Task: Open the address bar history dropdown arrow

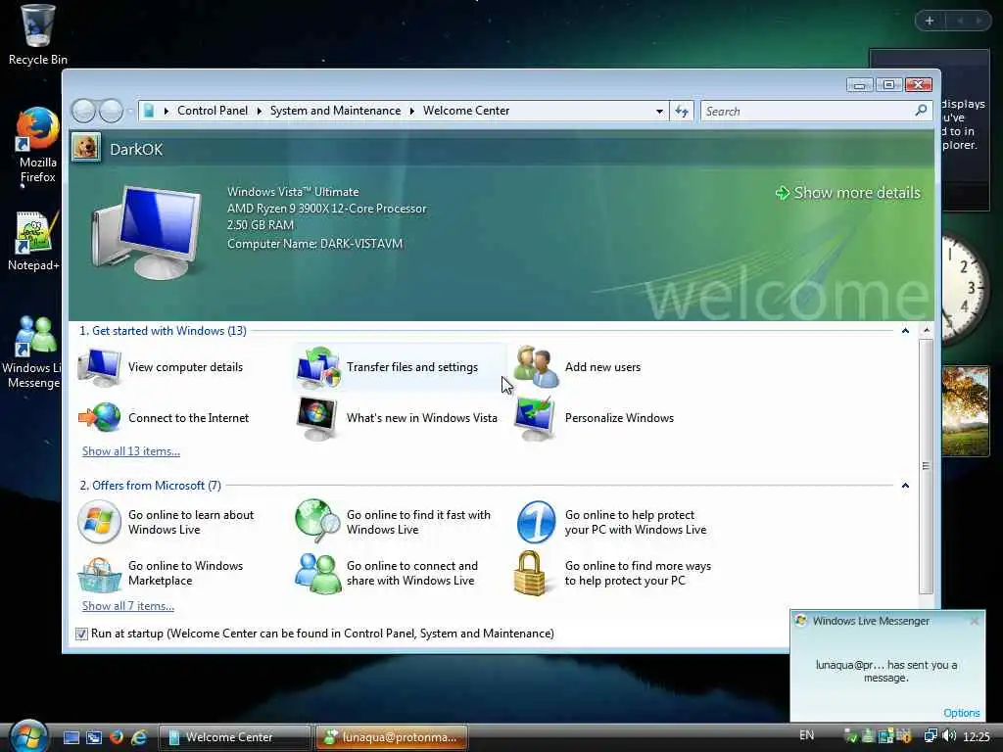Action: [659, 112]
